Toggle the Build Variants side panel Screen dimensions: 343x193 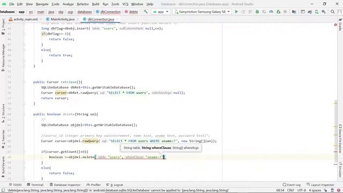click(3, 167)
